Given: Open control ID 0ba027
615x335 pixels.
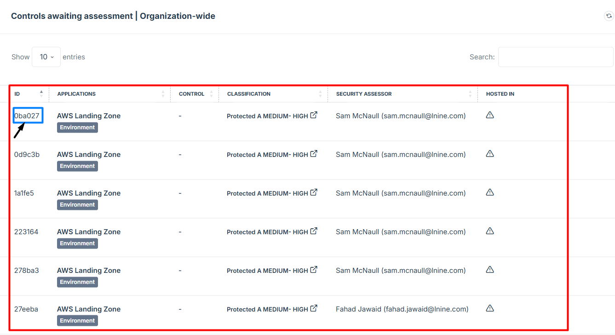Looking at the screenshot, I should (27, 116).
